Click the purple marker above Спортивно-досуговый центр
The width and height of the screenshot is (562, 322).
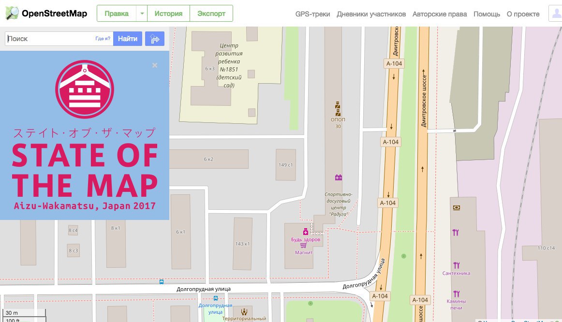[339, 177]
